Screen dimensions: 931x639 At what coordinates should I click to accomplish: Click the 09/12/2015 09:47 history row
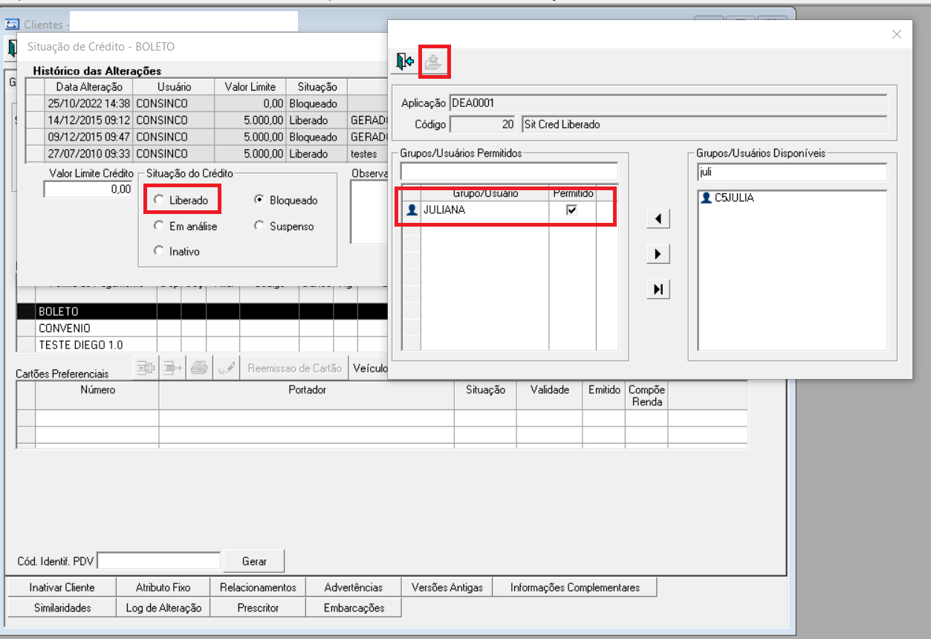click(207, 137)
